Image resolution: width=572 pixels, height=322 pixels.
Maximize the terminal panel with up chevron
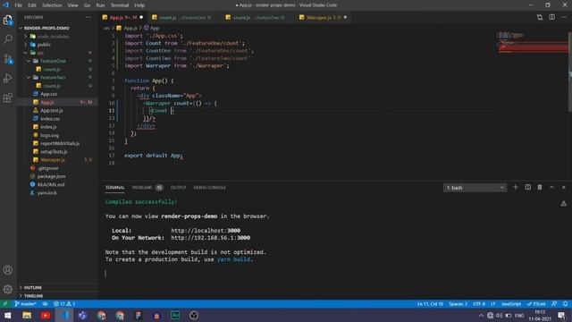(x=551, y=187)
